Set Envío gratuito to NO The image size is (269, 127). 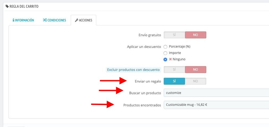(x=196, y=35)
